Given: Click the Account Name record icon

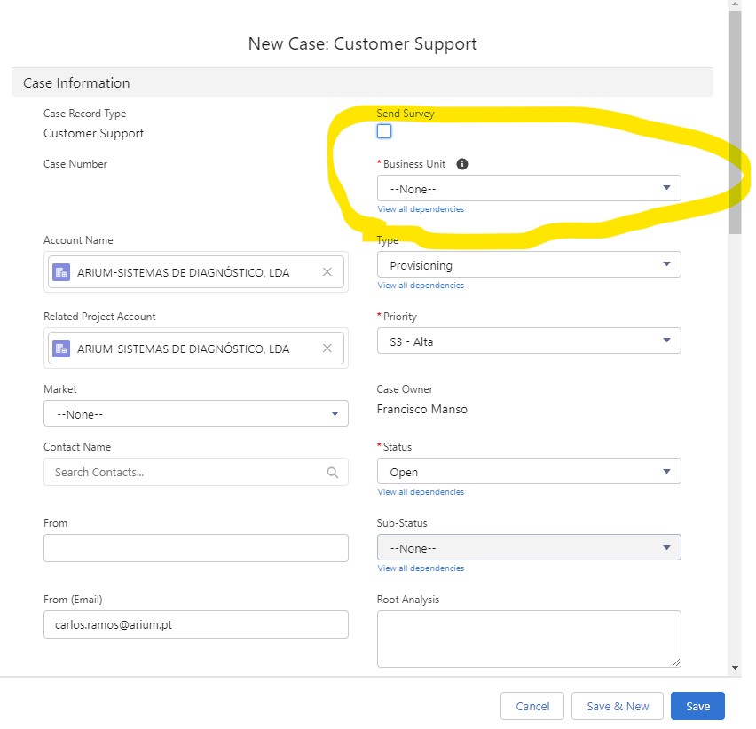Looking at the screenshot, I should (x=60, y=272).
